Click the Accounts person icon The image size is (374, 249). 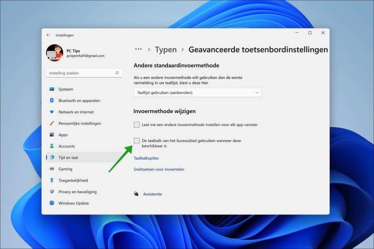[52, 146]
